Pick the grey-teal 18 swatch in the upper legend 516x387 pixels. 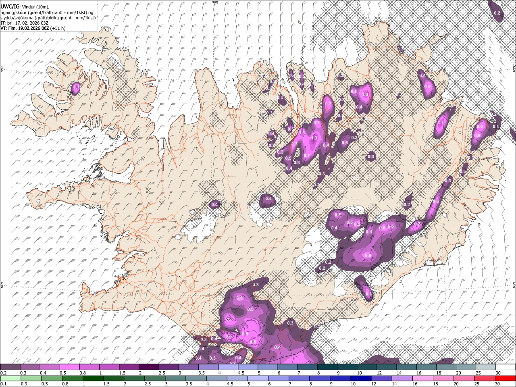[446, 367]
